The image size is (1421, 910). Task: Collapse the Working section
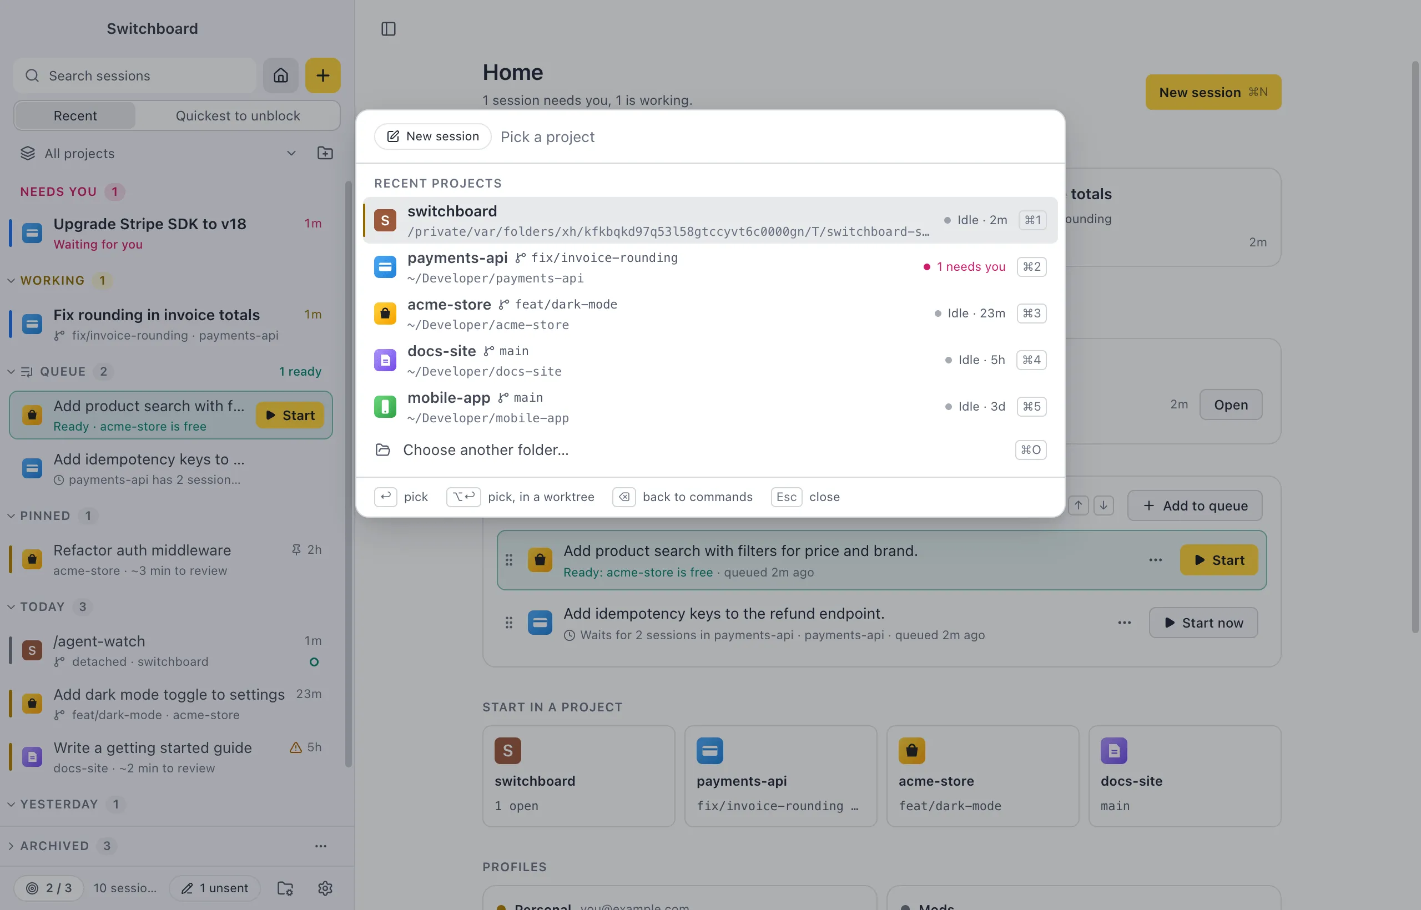point(11,280)
